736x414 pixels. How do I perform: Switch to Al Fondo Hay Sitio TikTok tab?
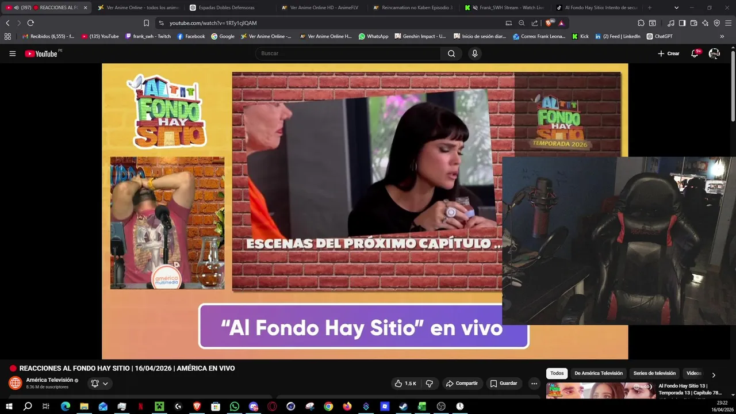[597, 7]
